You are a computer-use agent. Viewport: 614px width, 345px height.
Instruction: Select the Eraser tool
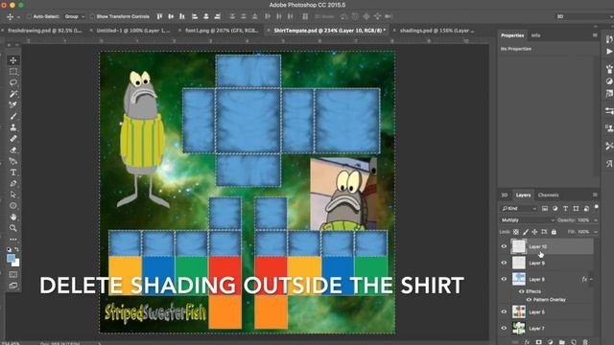tap(13, 149)
